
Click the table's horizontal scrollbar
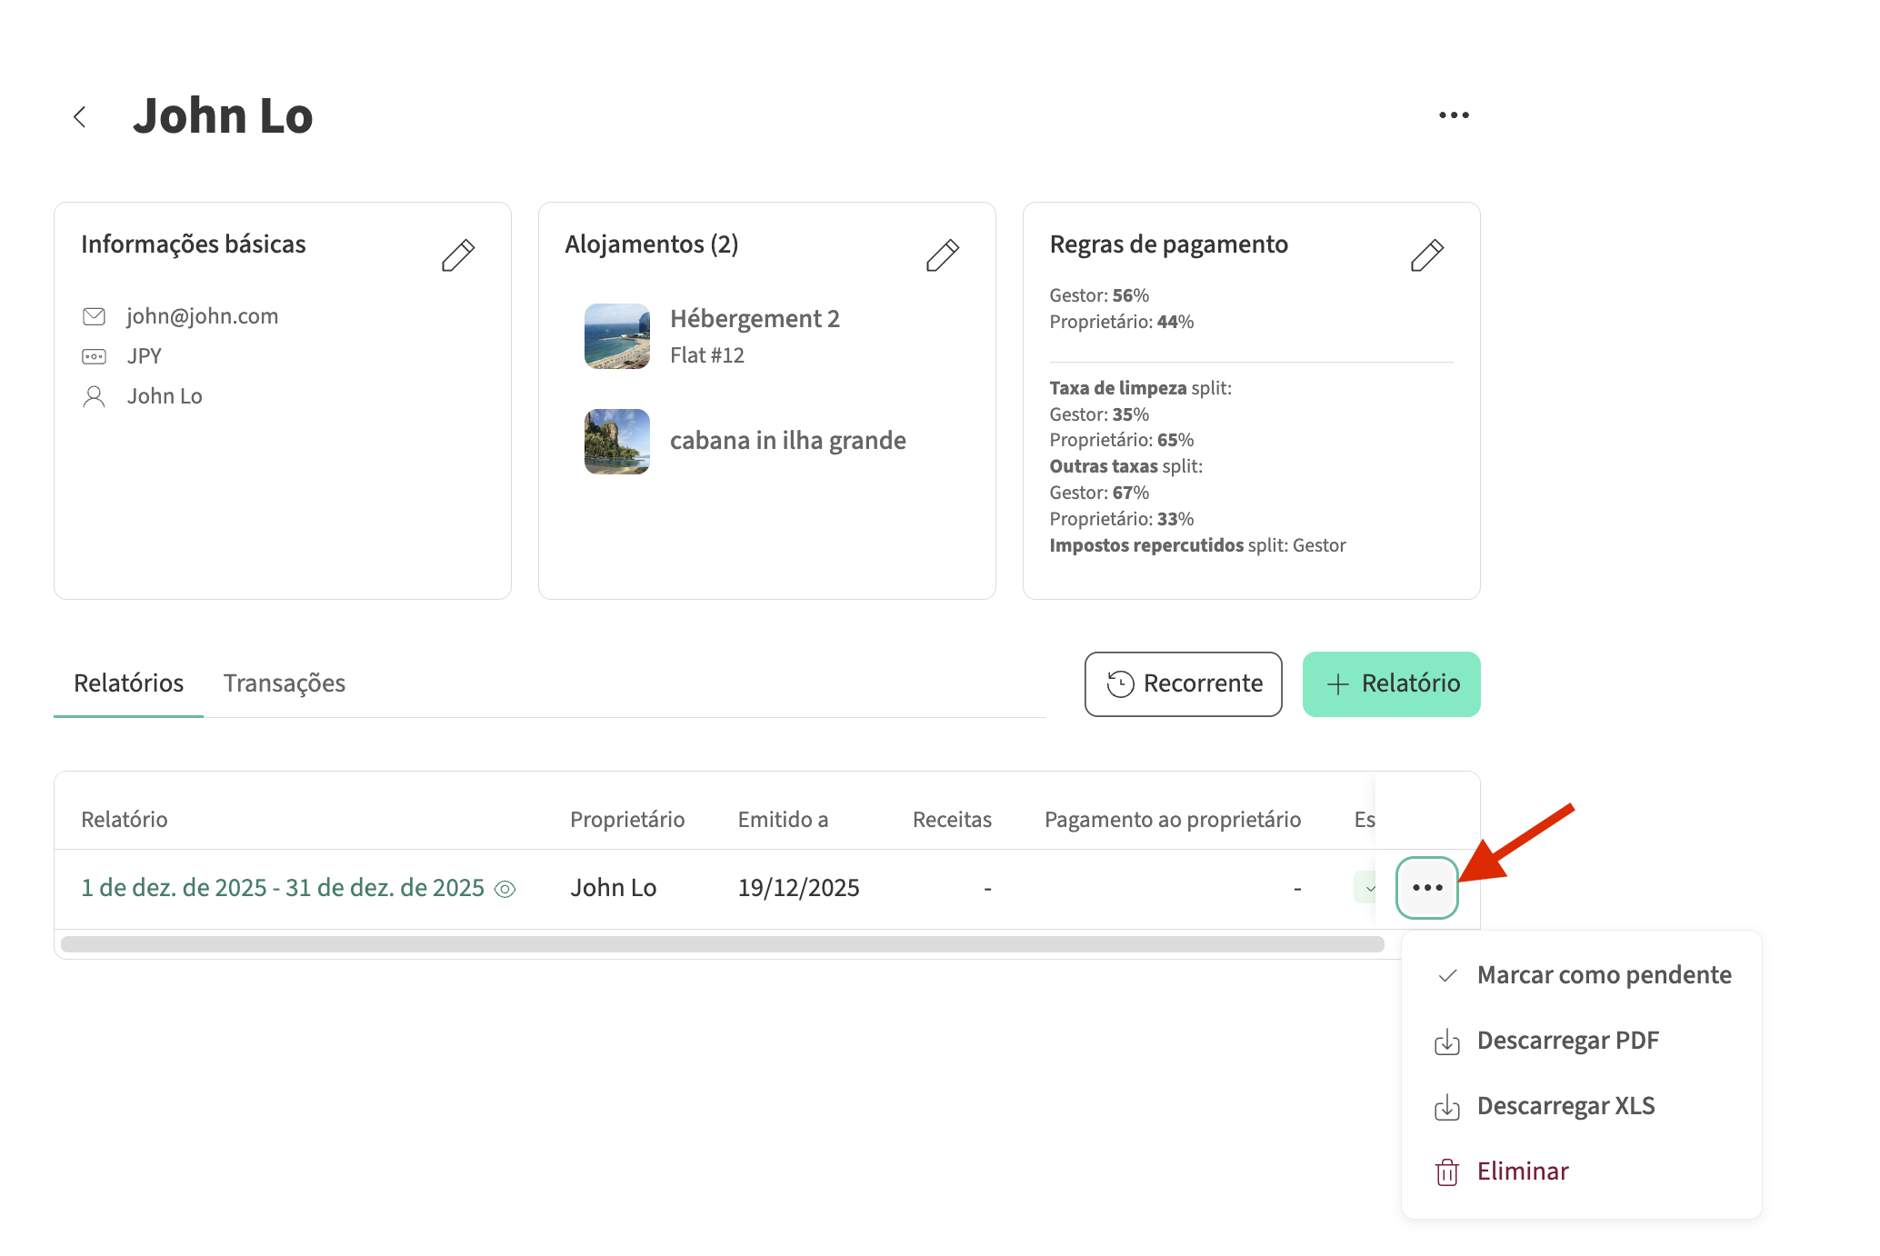point(722,944)
